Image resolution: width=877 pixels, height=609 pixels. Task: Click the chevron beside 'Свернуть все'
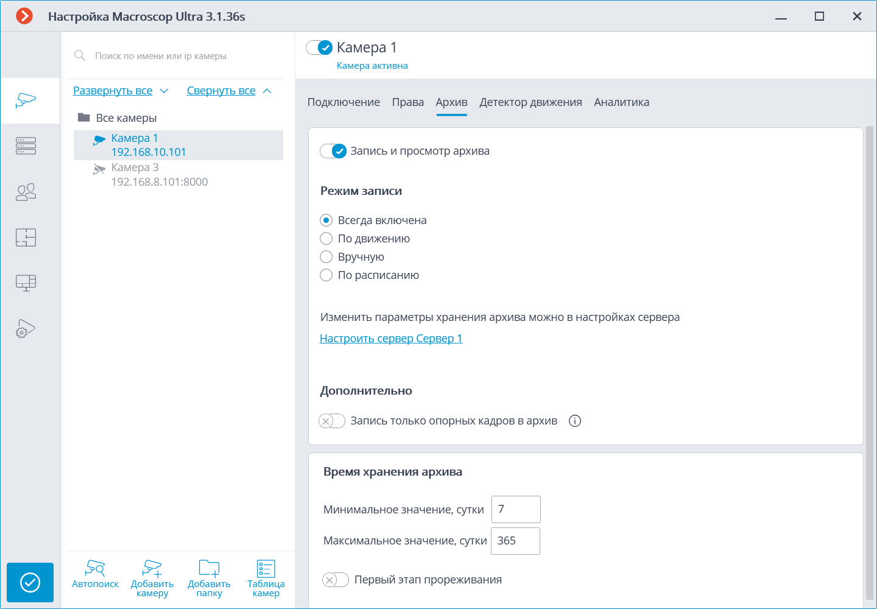[x=267, y=91]
